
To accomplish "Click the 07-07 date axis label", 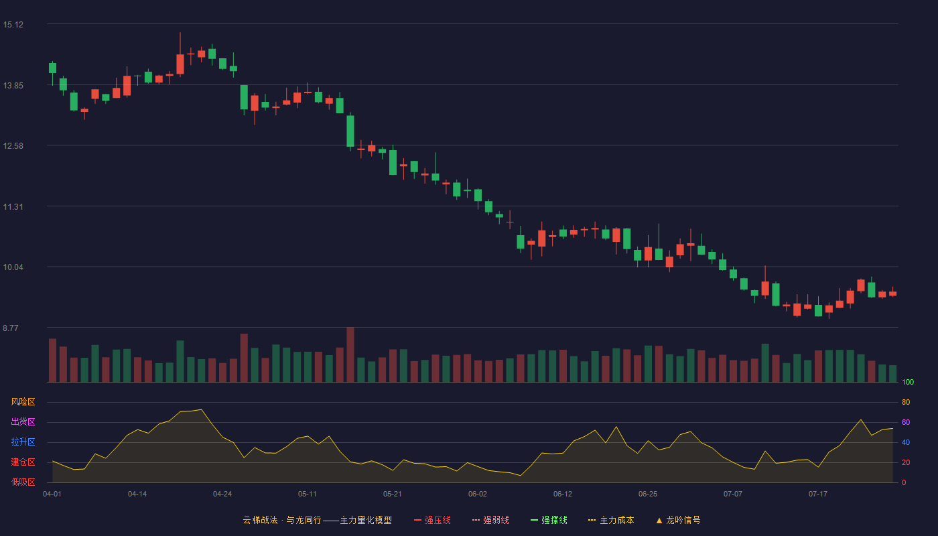I will [x=733, y=494].
